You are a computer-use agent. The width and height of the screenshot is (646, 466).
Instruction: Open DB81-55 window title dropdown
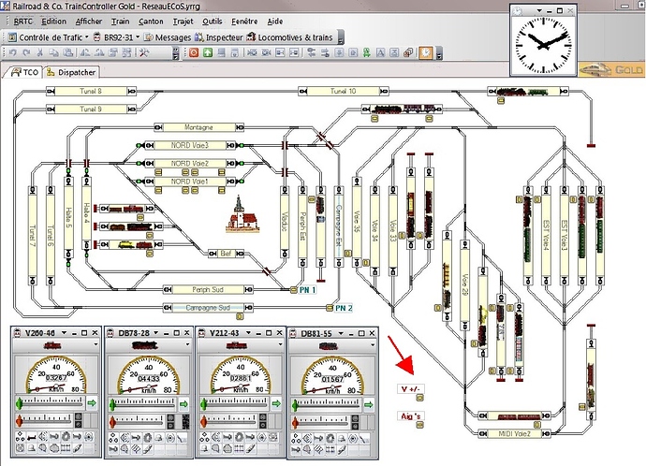coord(341,333)
